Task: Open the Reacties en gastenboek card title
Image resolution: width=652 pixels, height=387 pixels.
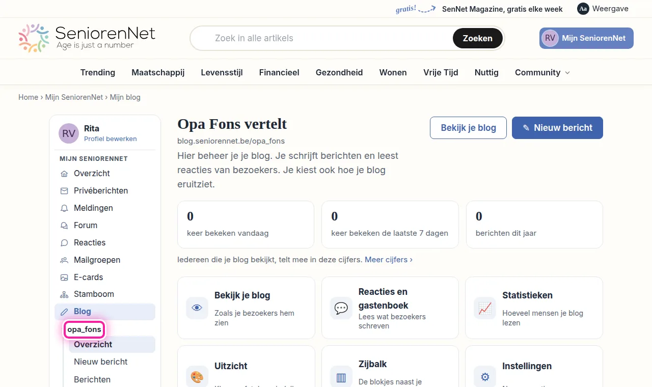Action: [383, 298]
